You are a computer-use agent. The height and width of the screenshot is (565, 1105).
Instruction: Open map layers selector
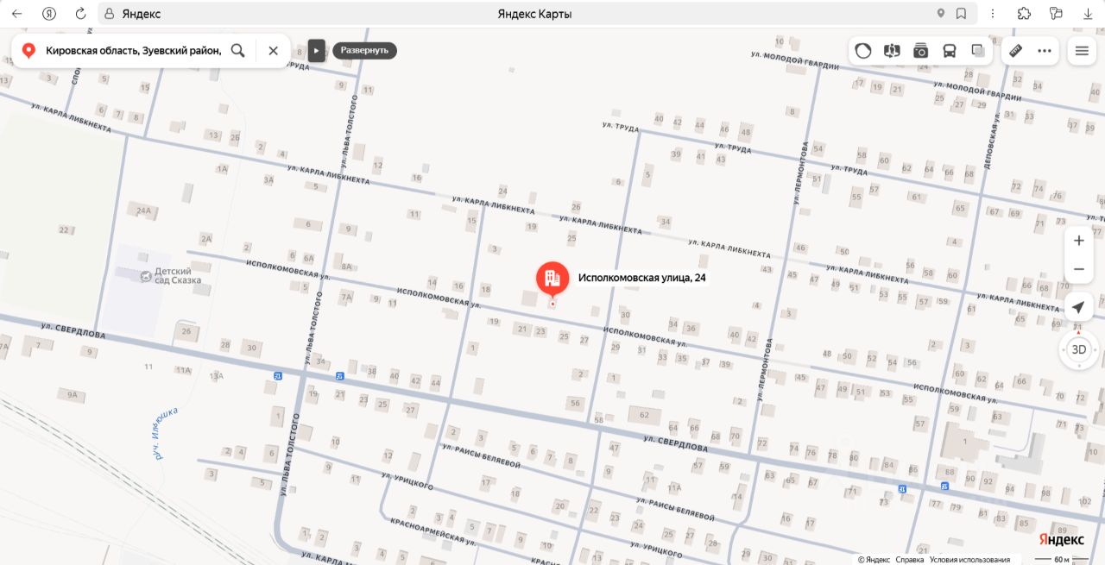(978, 51)
